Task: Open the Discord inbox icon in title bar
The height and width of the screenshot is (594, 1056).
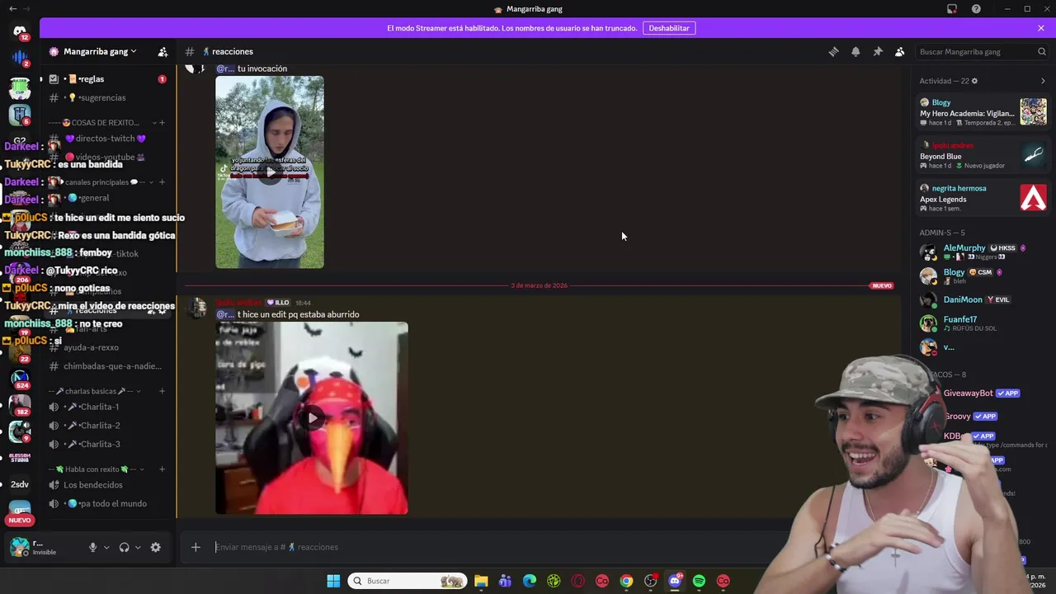Action: [x=952, y=9]
